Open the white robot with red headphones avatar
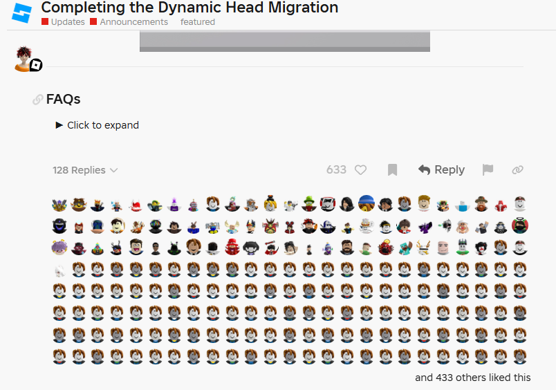Image resolution: width=556 pixels, height=390 pixels. click(328, 204)
